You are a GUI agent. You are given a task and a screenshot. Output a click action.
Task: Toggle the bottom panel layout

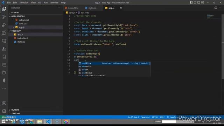click(195, 2)
